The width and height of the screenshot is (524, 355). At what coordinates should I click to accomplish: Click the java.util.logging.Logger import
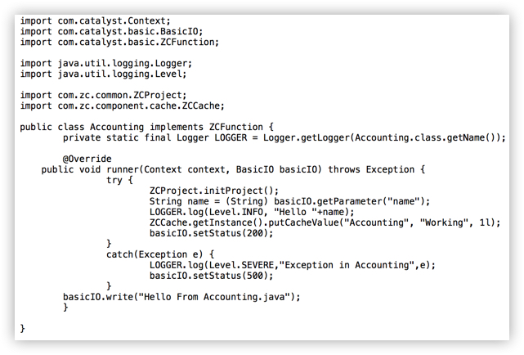point(106,64)
